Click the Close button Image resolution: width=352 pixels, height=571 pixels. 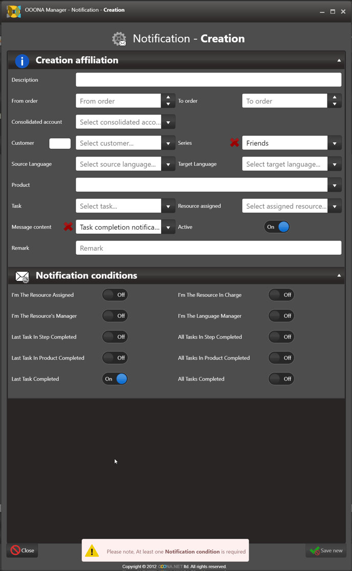click(23, 551)
